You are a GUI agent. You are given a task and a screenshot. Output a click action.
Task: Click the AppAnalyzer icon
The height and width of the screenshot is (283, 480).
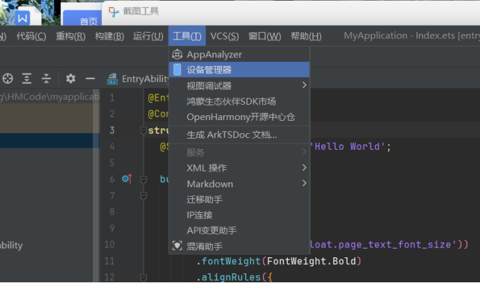177,54
